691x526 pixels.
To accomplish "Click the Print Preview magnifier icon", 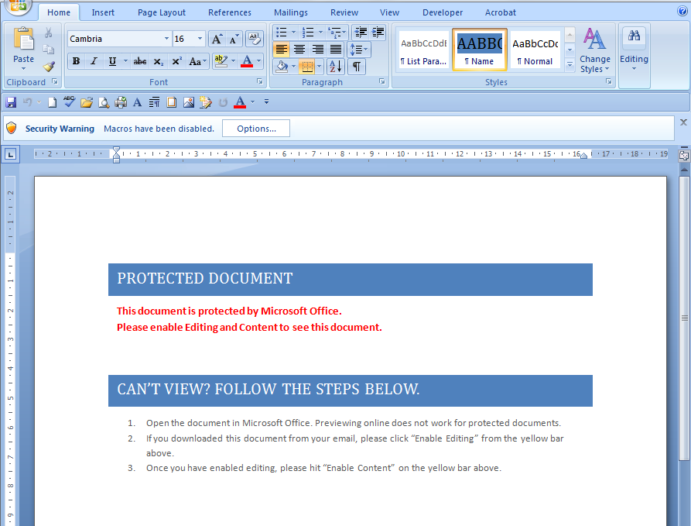I will tap(104, 102).
